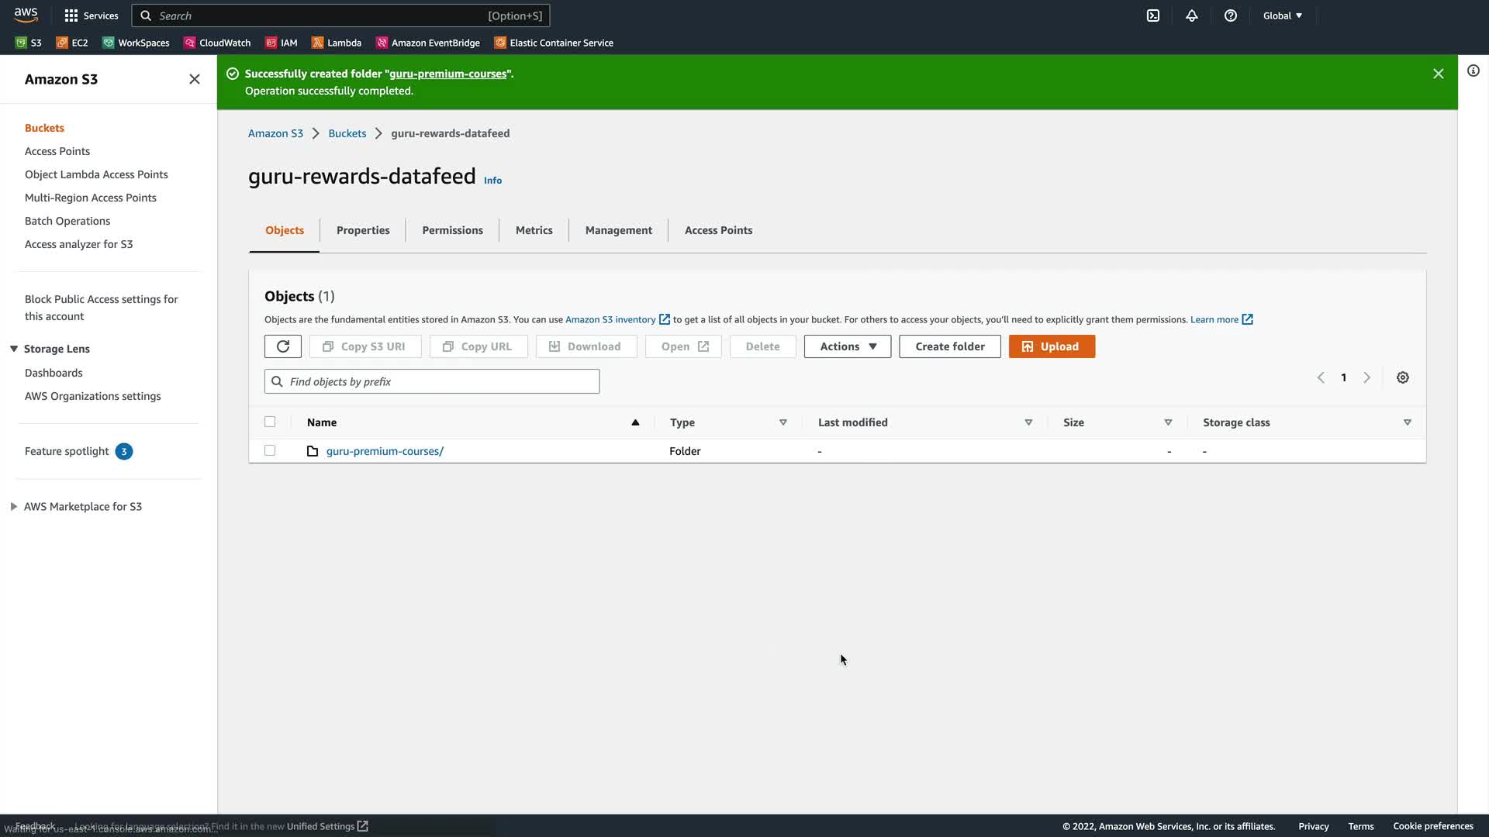
Task: Expand AWS Marketplace for S3 section
Action: [14, 506]
